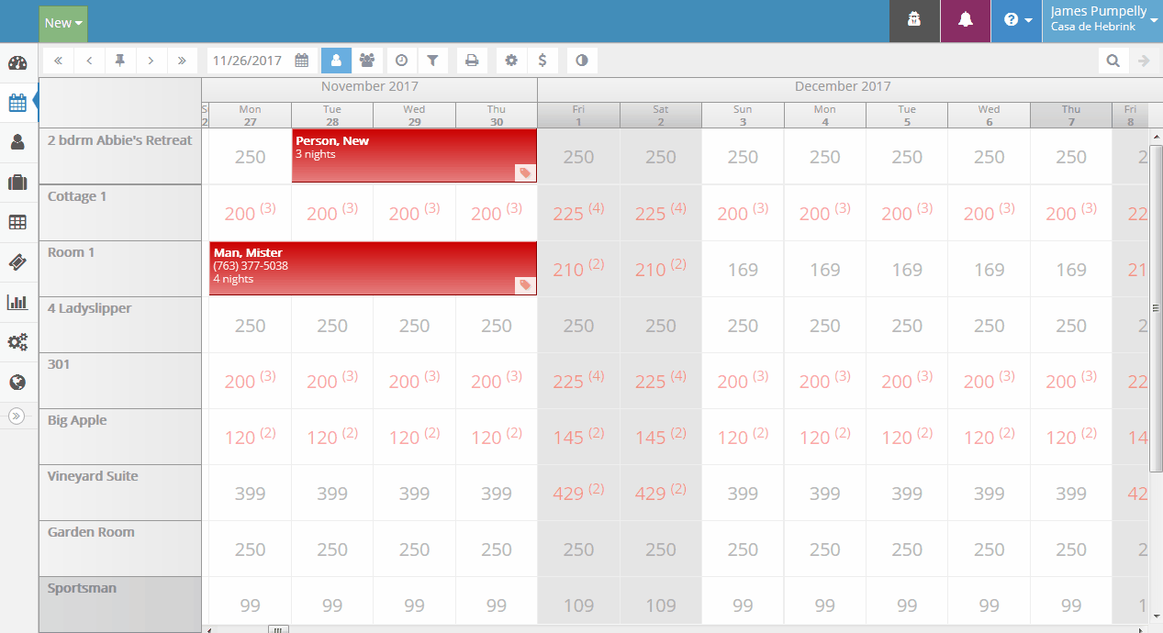Open the help question-mark dropdown
The image size is (1163, 633).
[1016, 20]
